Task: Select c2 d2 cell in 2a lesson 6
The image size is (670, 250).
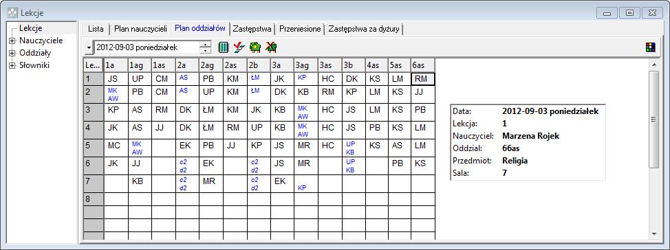Action: point(187,166)
